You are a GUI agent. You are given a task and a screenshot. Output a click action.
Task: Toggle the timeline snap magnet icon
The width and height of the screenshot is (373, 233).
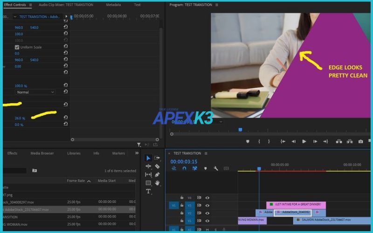[x=184, y=168]
